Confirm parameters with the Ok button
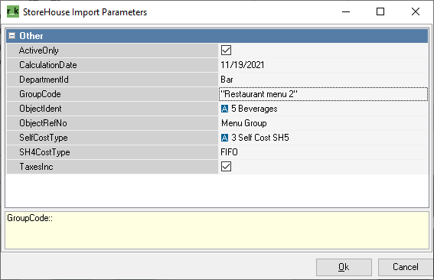This screenshot has width=434, height=280. [x=344, y=267]
